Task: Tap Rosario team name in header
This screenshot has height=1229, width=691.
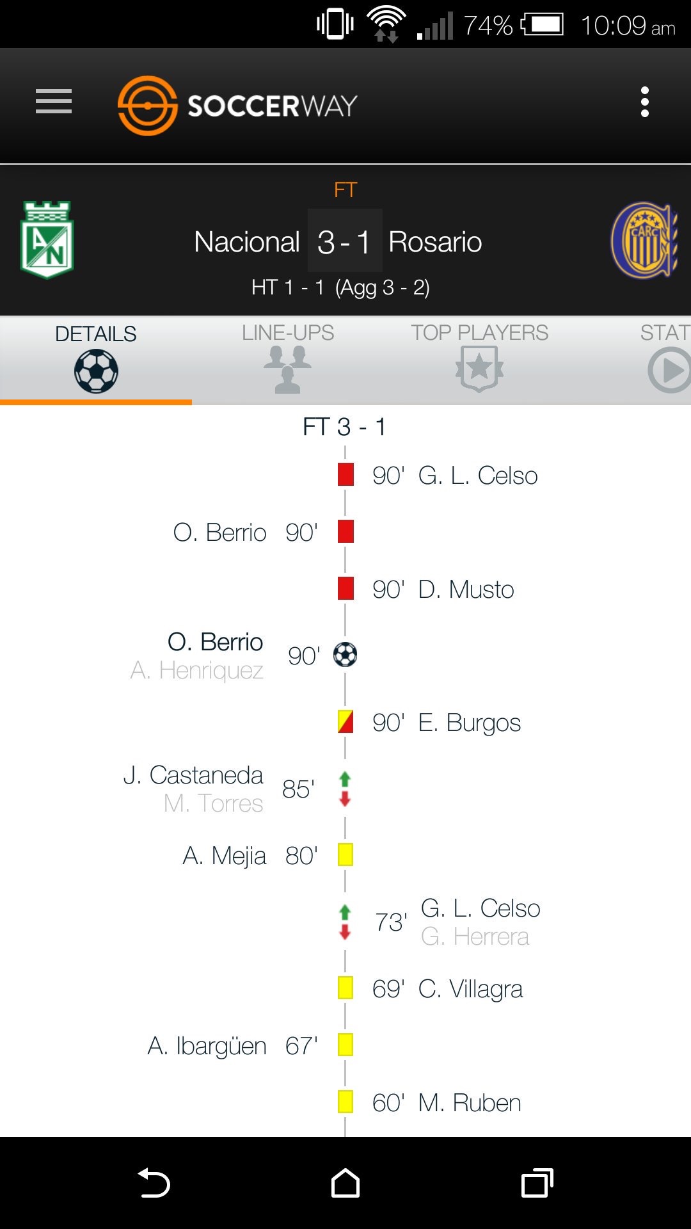Action: click(x=435, y=242)
